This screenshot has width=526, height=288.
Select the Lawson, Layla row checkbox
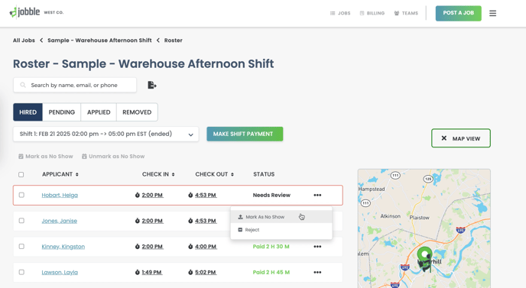point(21,272)
